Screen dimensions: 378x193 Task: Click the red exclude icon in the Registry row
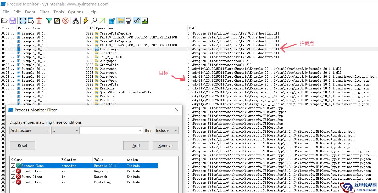(18, 171)
